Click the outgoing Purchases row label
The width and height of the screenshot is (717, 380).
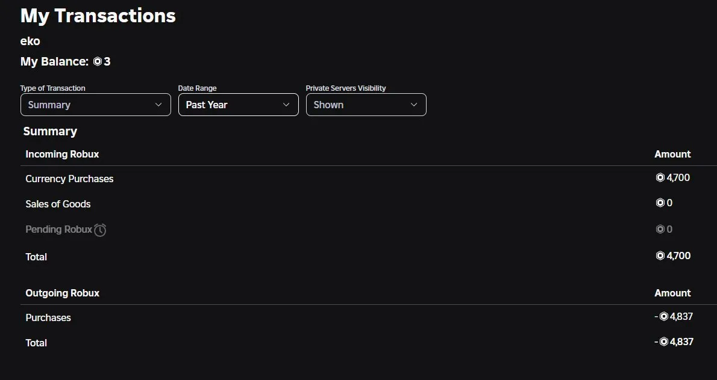pyautogui.click(x=48, y=317)
